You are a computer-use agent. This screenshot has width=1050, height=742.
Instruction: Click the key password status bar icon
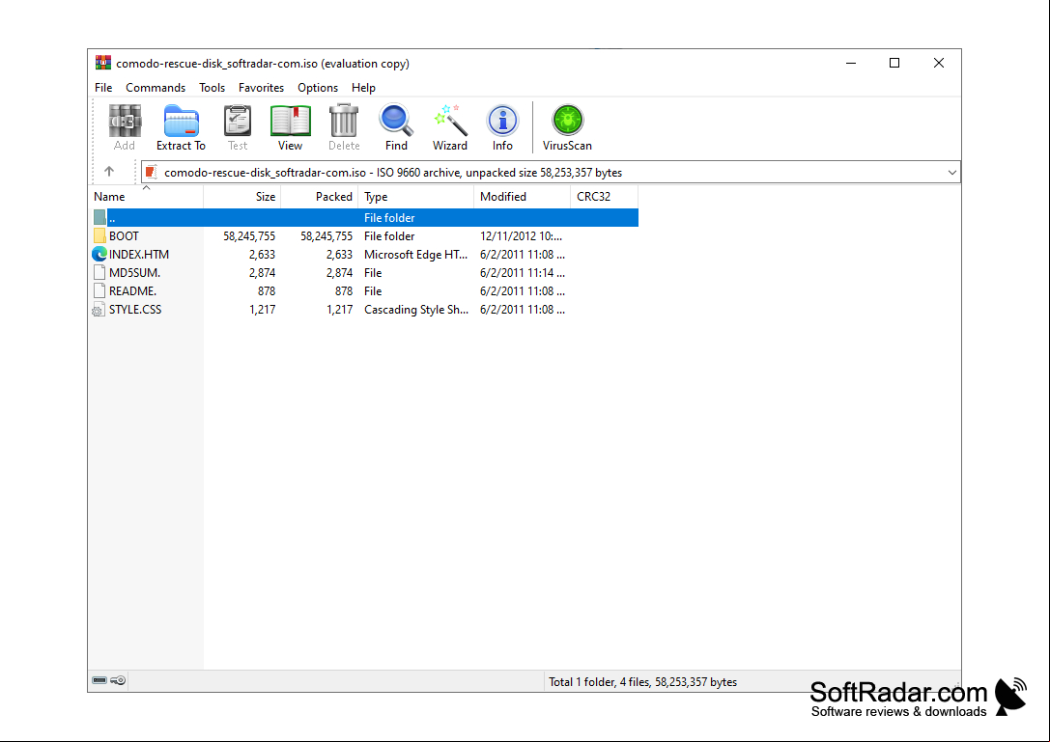(118, 680)
